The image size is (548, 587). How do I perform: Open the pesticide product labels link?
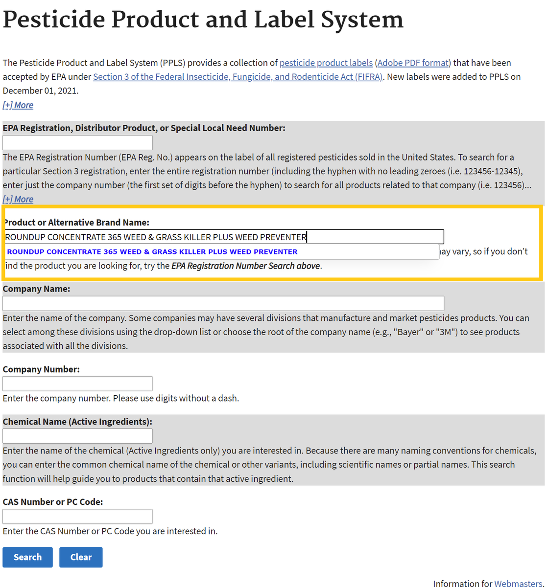pyautogui.click(x=326, y=63)
